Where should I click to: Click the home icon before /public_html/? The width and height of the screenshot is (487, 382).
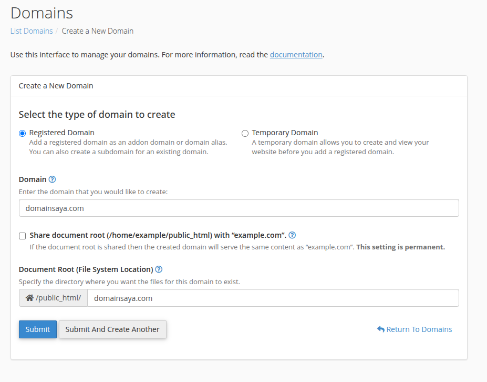click(29, 298)
